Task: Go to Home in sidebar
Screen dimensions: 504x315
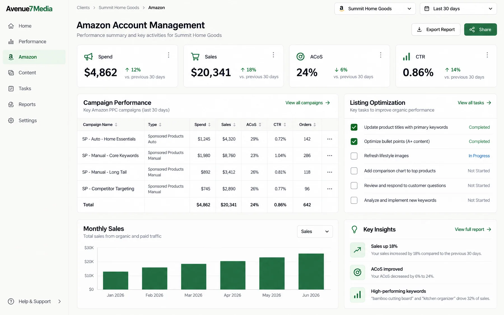Action: (34, 26)
